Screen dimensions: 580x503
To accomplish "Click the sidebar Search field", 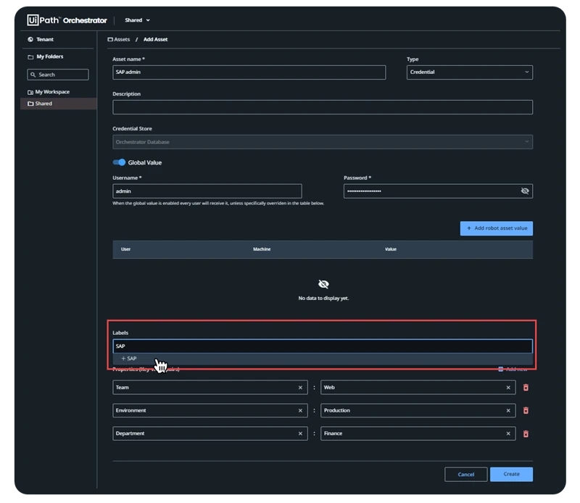I will [58, 75].
